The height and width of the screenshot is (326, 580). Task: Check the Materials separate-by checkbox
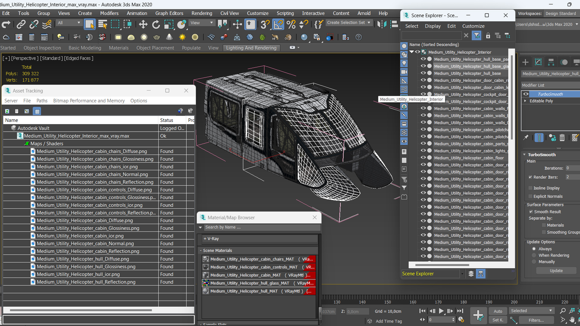(544, 225)
